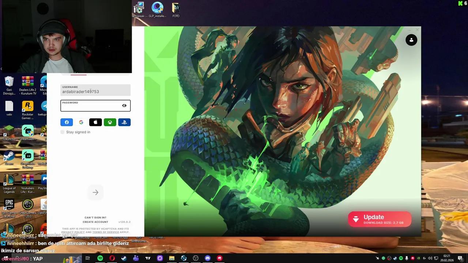The height and width of the screenshot is (263, 468).
Task: Open Spotify from the taskbar
Action: [x=100, y=258]
